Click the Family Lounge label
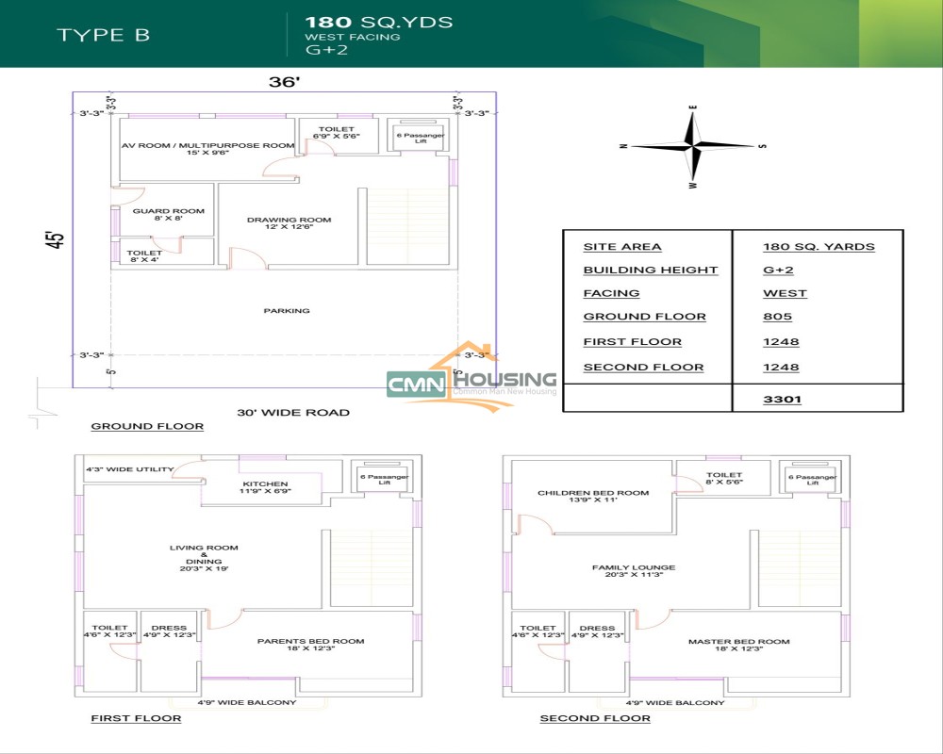 pyautogui.click(x=633, y=572)
